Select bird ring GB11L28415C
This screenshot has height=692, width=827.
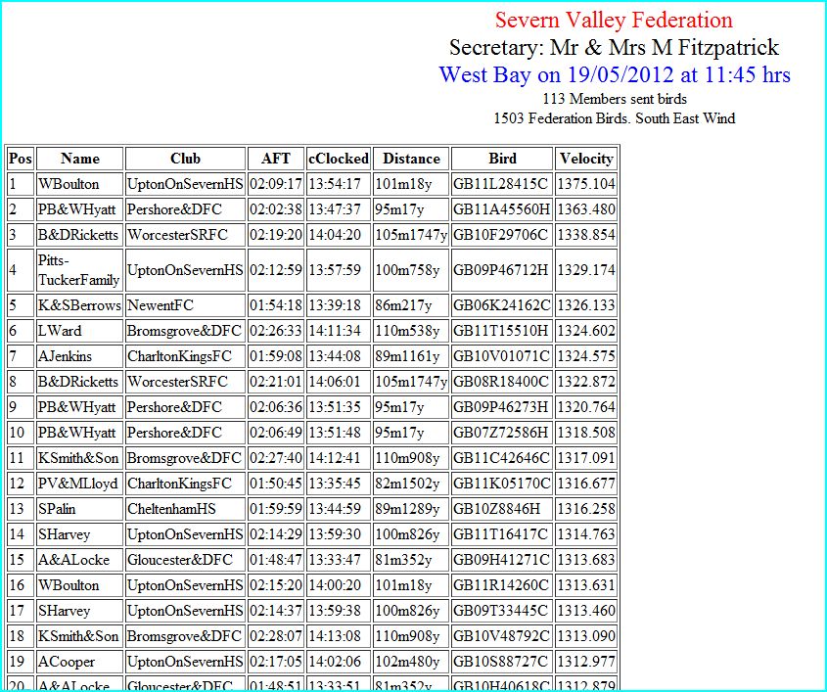pyautogui.click(x=502, y=184)
